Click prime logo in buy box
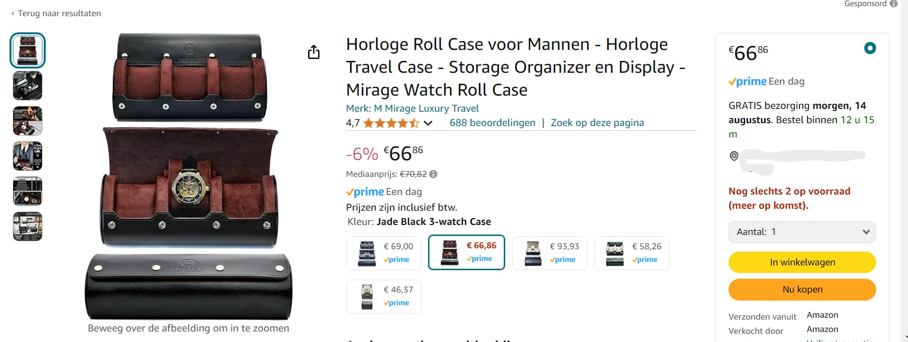 748,81
